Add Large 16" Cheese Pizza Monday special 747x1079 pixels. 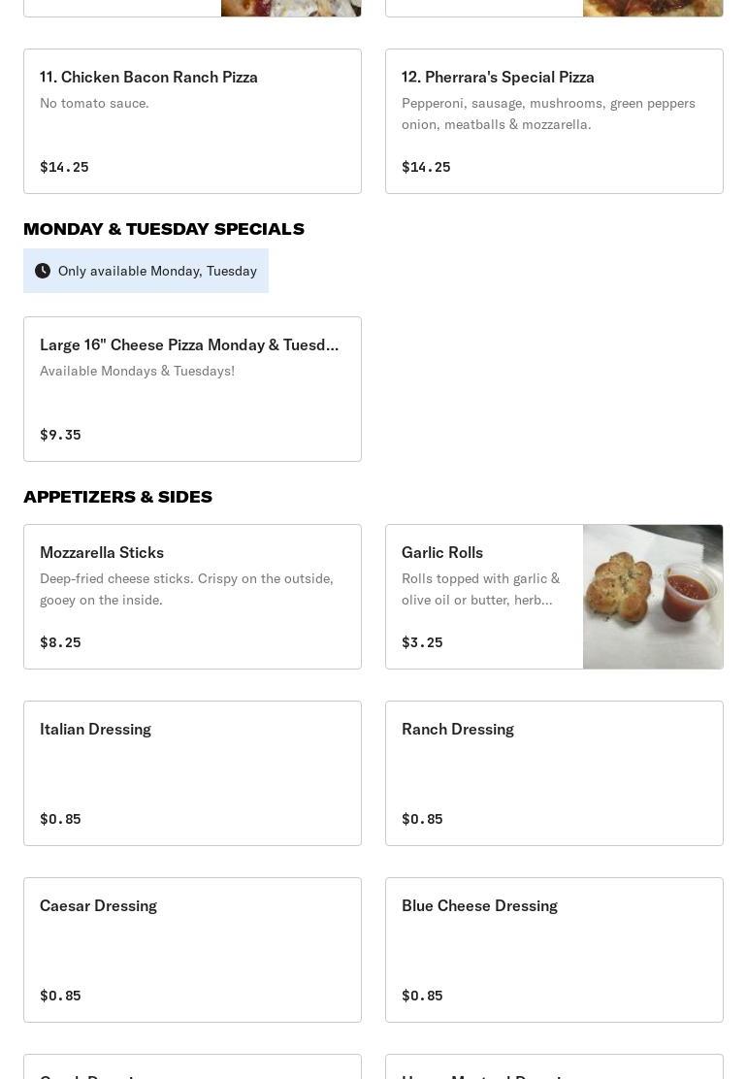tap(192, 388)
